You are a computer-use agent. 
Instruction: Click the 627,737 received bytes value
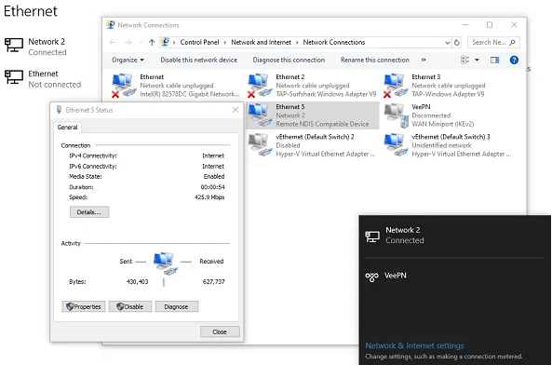point(214,281)
